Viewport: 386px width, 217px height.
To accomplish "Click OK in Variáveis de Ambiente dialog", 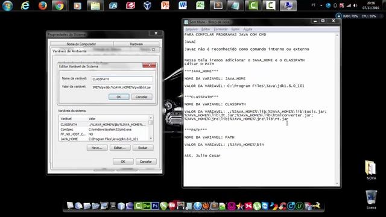I will pyautogui.click(x=123, y=162).
